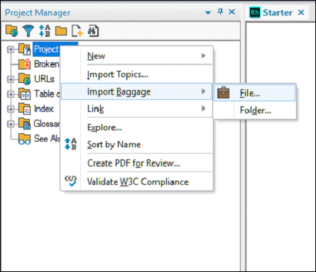Select the See Also folder item
Viewport: 316px width, 272px height.
[x=47, y=139]
